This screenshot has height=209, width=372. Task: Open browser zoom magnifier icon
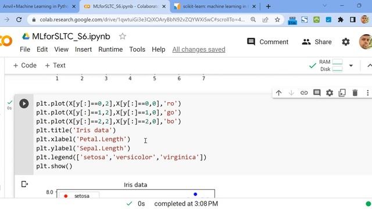pos(253,20)
